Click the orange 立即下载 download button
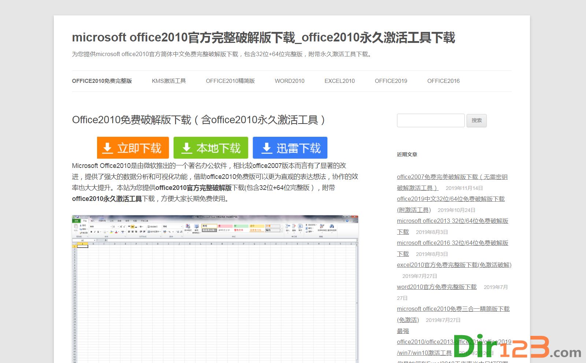586x363 pixels. (133, 148)
